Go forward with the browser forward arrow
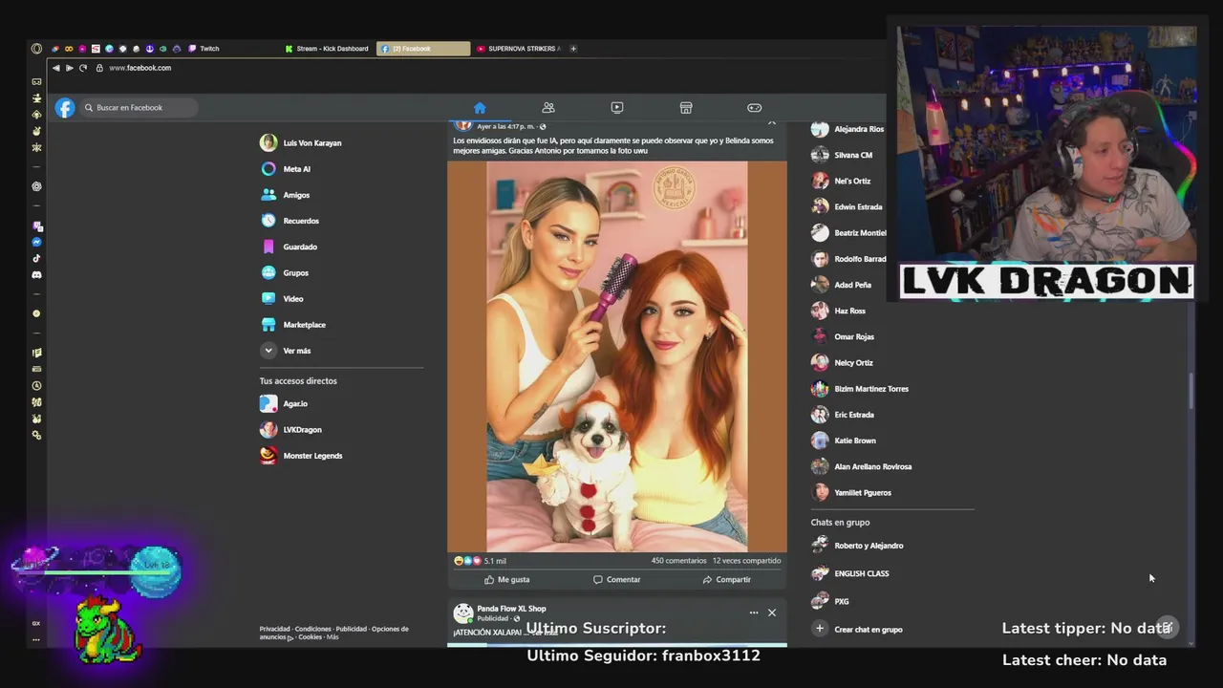Image resolution: width=1223 pixels, height=688 pixels. 69,68
